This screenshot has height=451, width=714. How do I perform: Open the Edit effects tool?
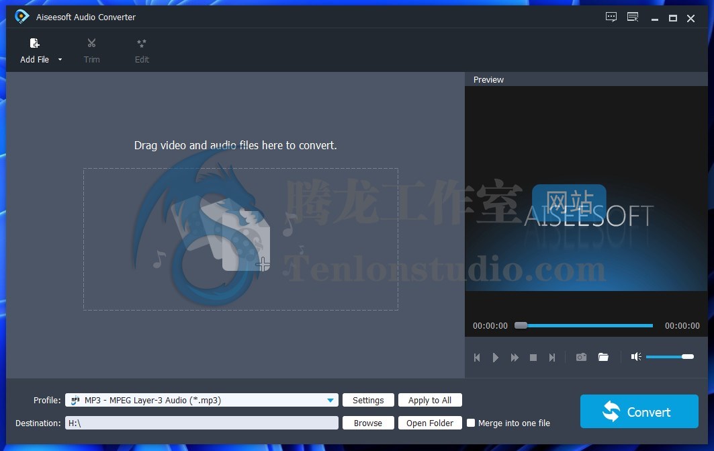[x=142, y=43]
